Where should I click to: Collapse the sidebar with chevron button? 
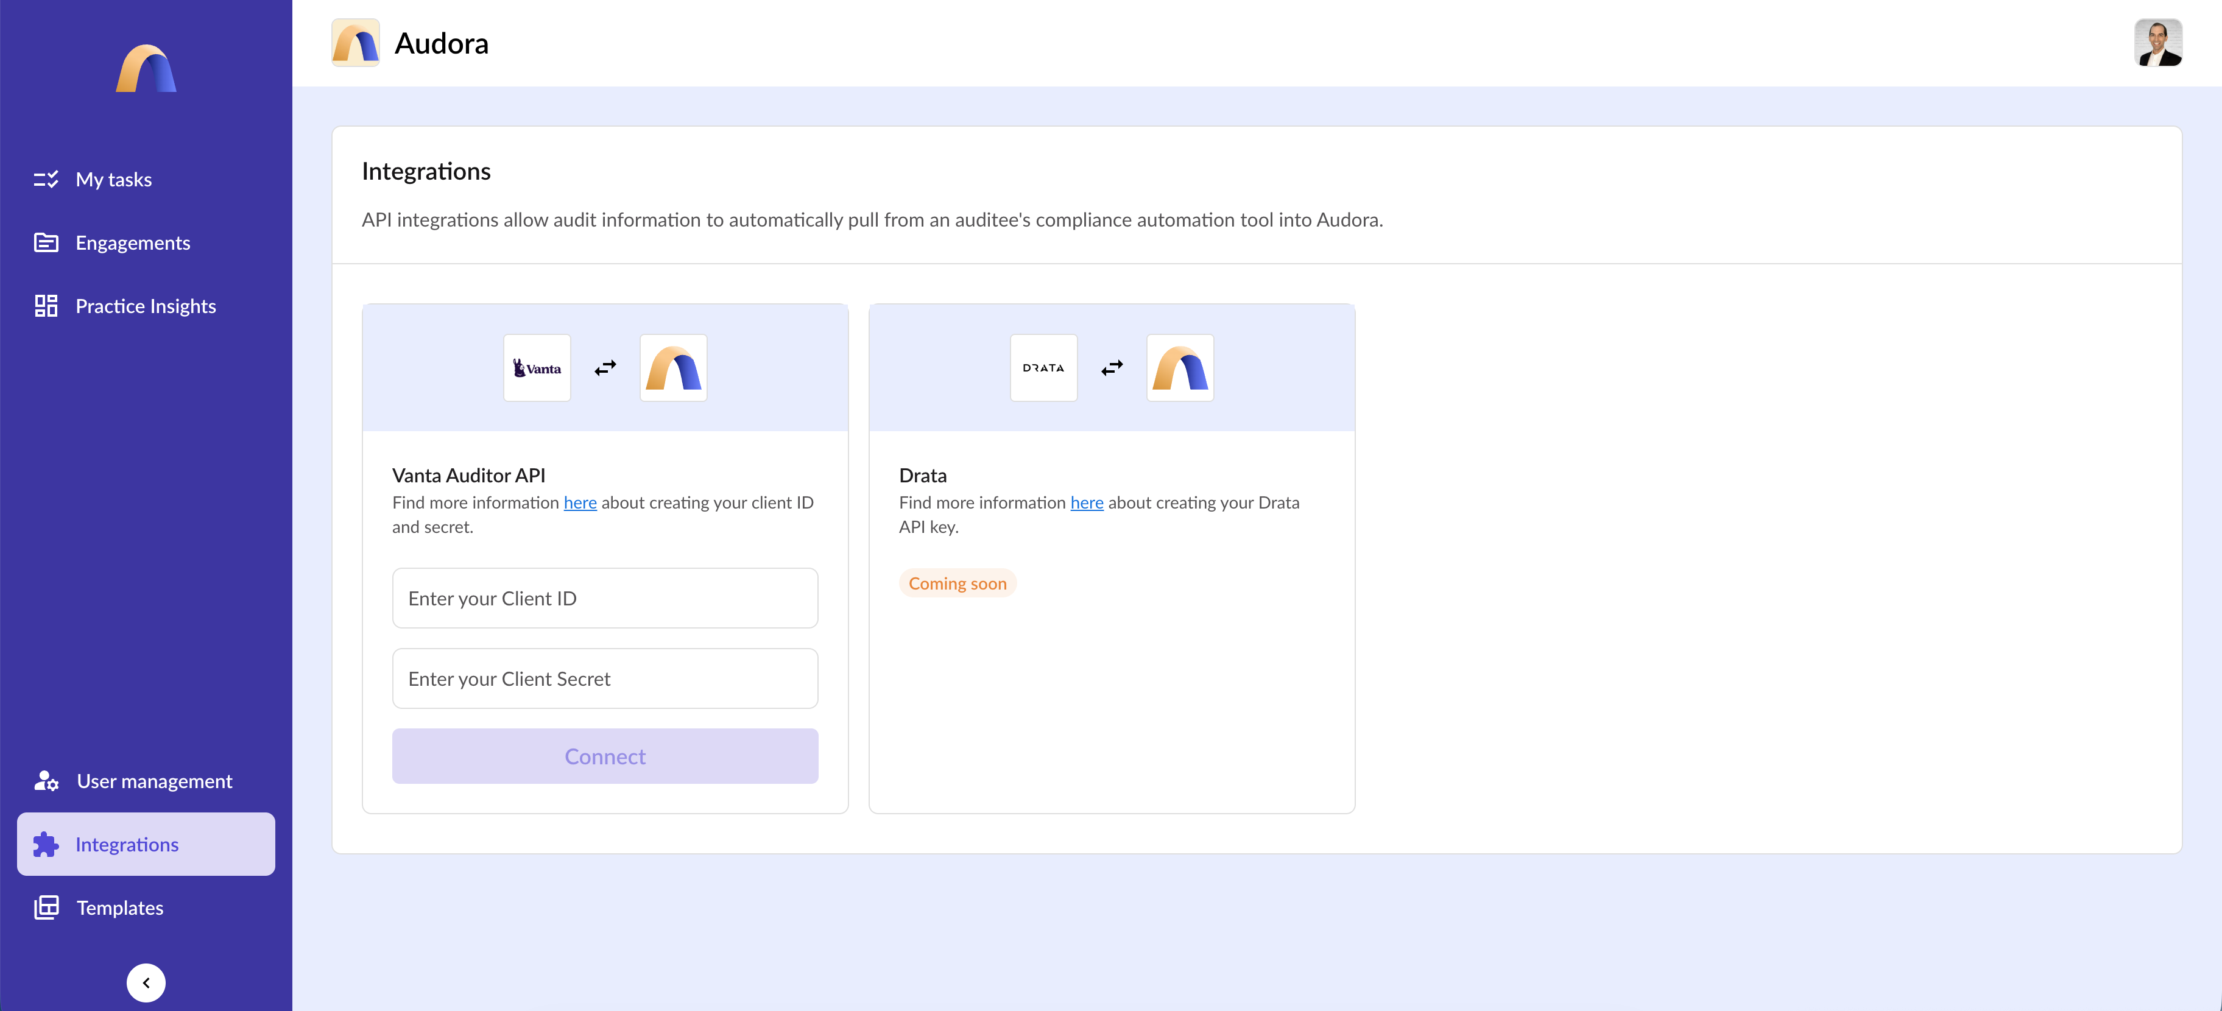(x=146, y=982)
